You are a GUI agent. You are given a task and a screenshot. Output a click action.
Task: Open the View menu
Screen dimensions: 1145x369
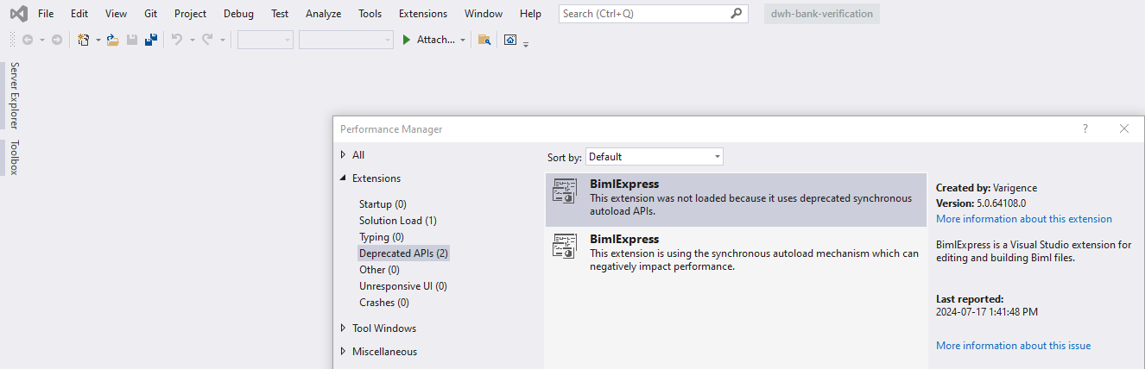coord(116,14)
